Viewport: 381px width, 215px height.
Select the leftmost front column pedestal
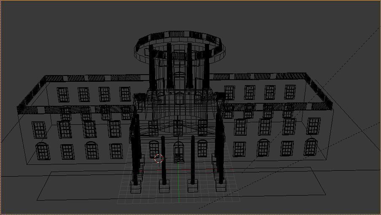pos(136,187)
